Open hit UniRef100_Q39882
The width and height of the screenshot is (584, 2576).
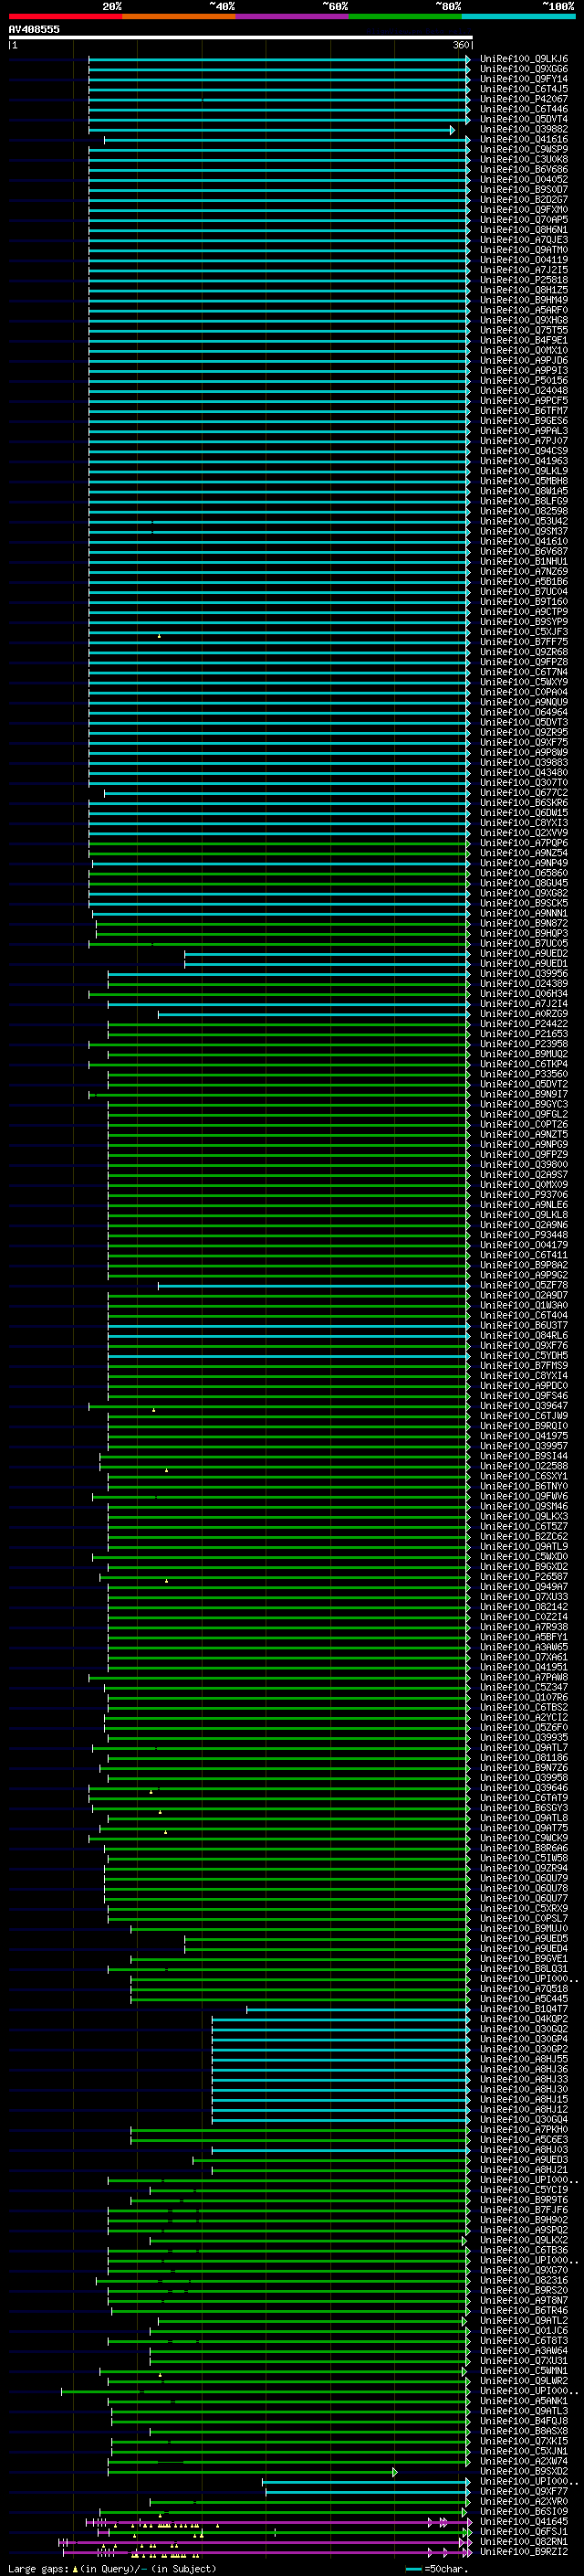click(x=524, y=129)
